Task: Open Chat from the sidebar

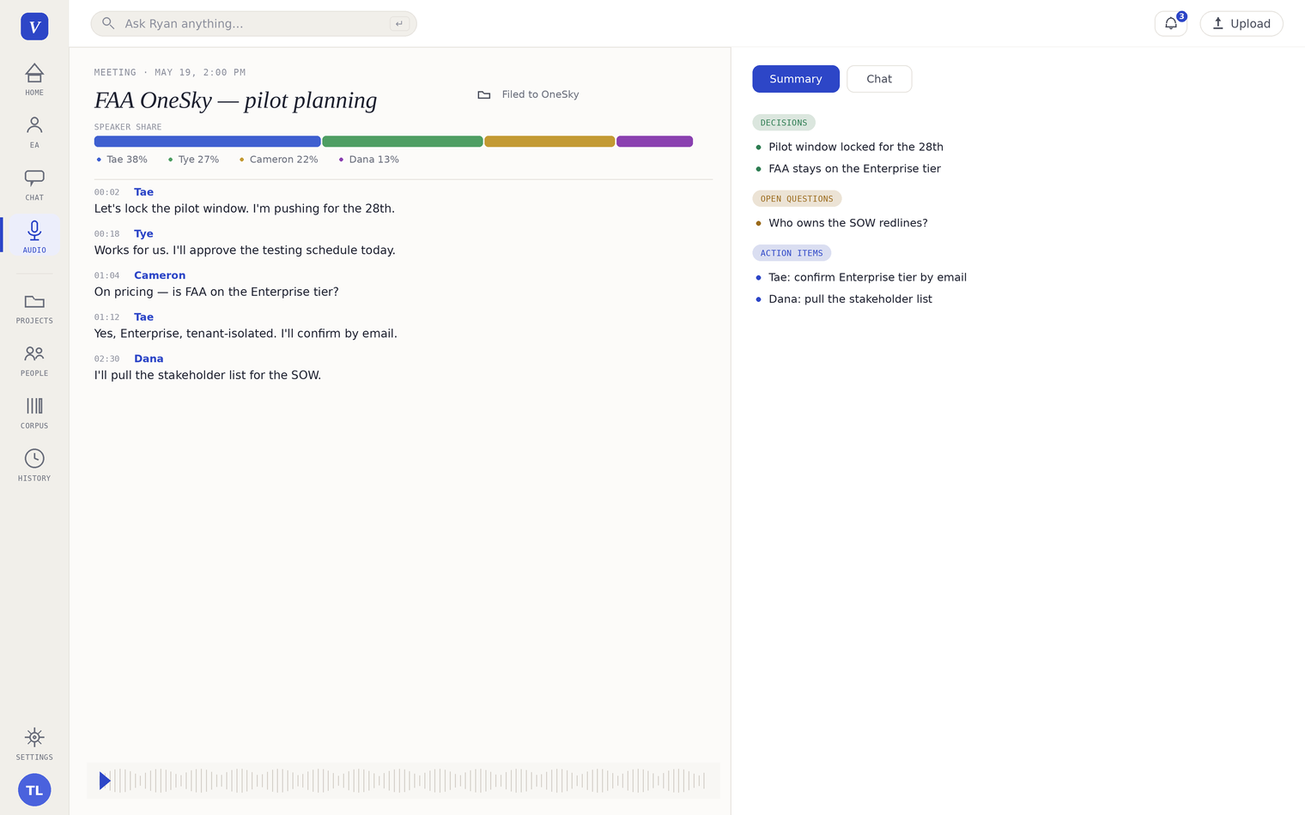Action: tap(34, 184)
